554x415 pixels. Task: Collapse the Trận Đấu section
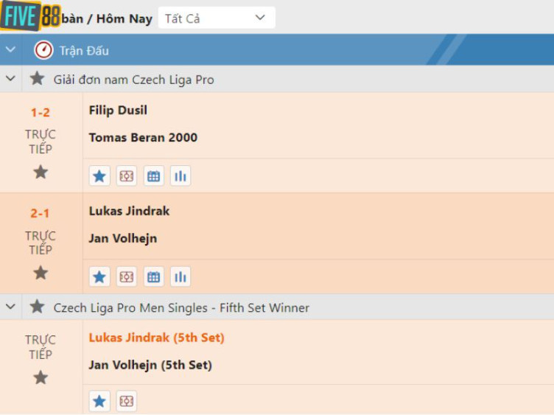pyautogui.click(x=10, y=50)
